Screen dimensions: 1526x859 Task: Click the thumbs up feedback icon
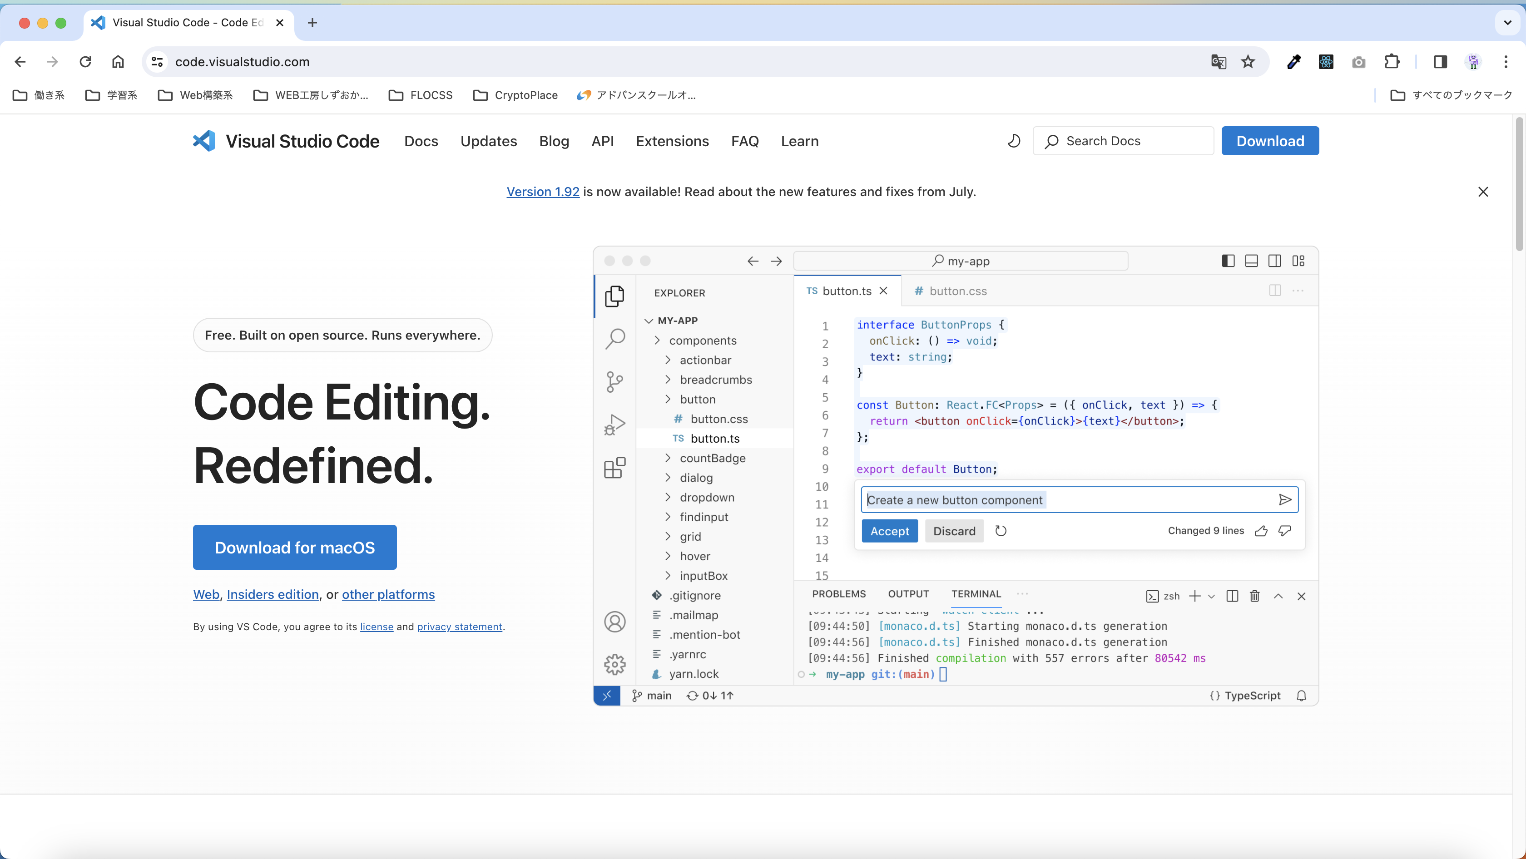point(1261,531)
